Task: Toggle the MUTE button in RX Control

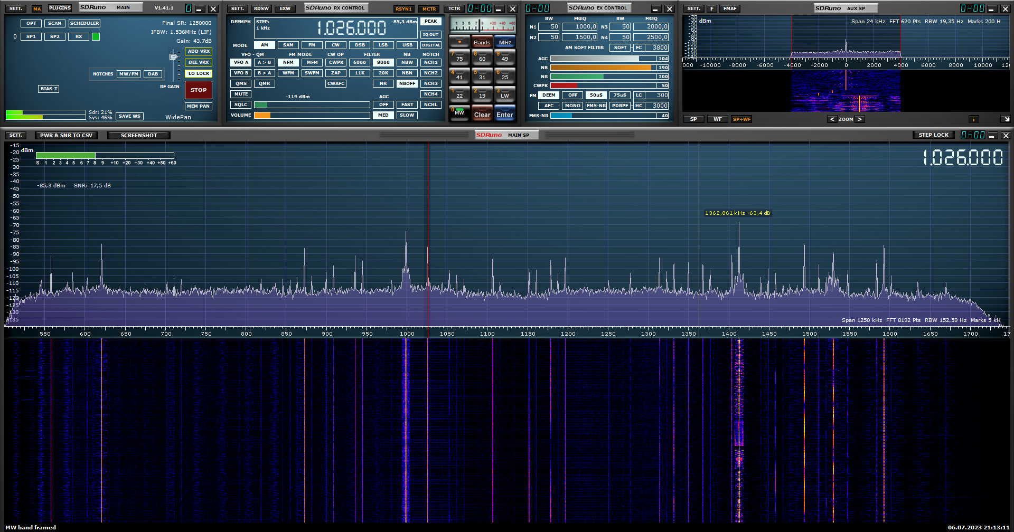Action: pos(241,94)
